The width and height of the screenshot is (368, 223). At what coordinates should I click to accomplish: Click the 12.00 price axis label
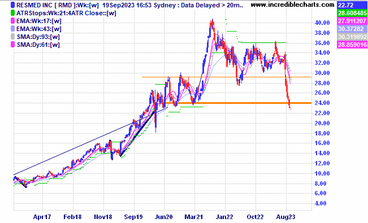click(322, 163)
